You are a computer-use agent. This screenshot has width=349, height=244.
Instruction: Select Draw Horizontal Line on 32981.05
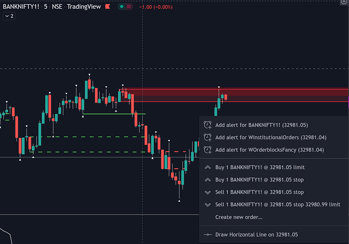point(274,235)
